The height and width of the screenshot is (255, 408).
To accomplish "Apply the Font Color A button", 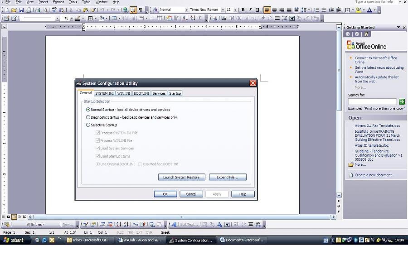I will tap(369, 10).
